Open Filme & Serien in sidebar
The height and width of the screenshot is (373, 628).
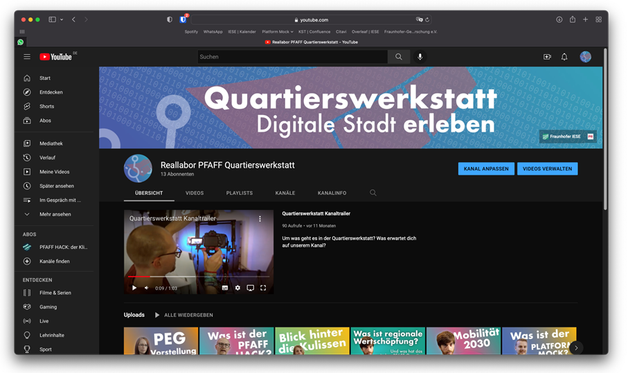(x=56, y=293)
